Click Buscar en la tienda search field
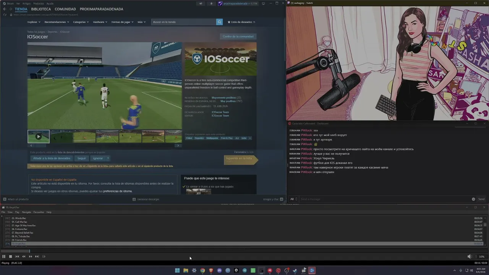Viewport: 489px width, 275px height. tap(184, 22)
